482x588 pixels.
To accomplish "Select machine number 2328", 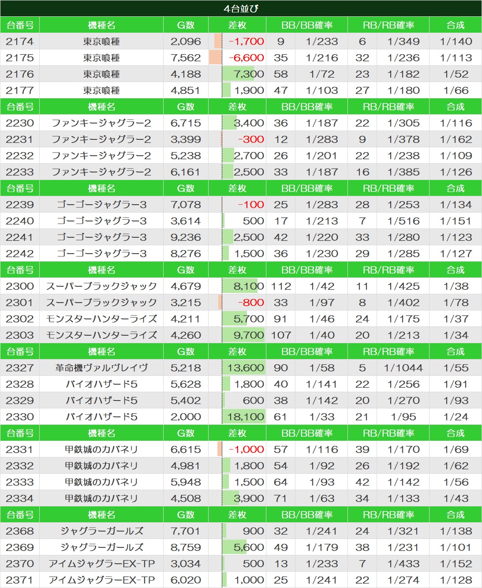I will click(20, 384).
